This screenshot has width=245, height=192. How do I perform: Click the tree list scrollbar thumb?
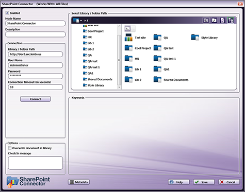[119, 60]
